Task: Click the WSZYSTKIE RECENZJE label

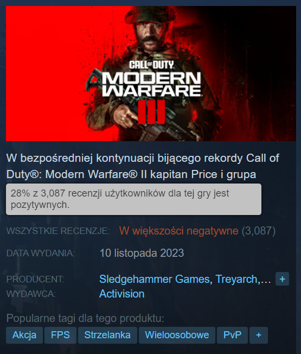Action: (x=58, y=231)
